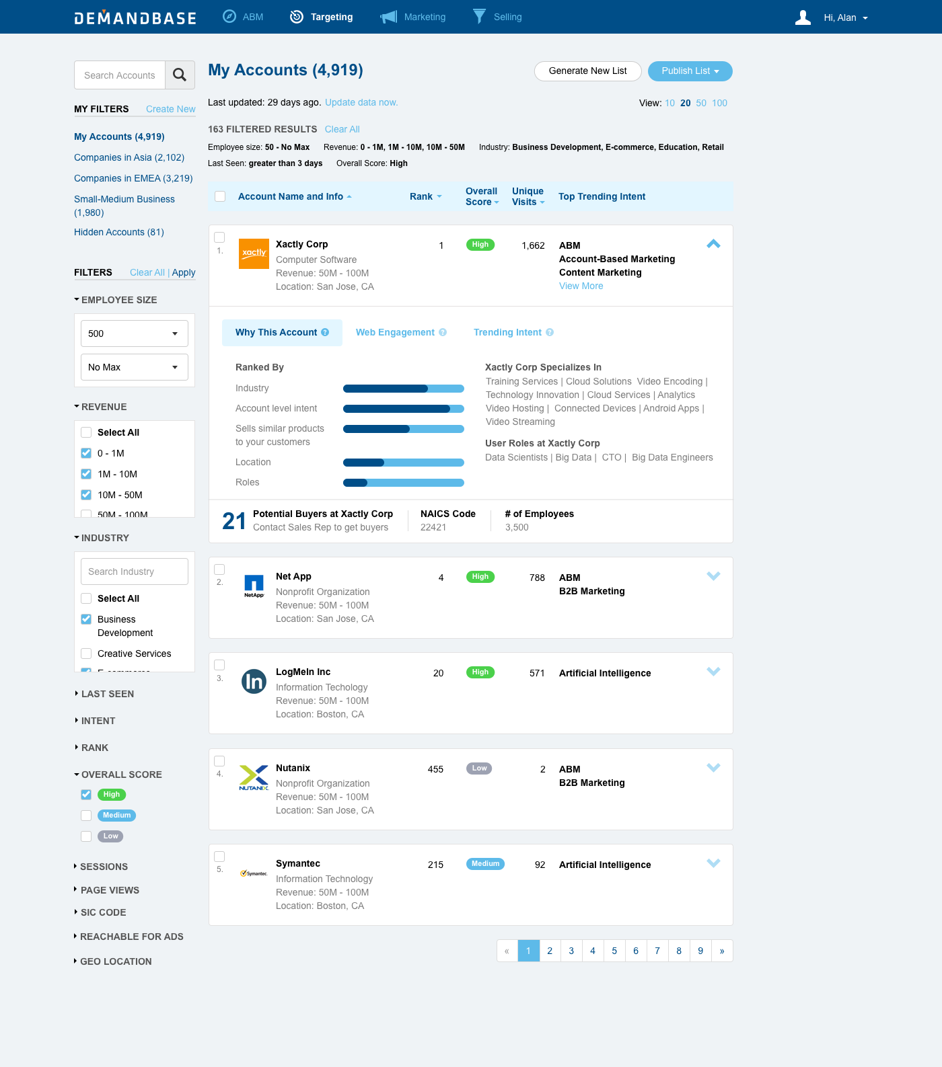Uncheck the 1M - 10M revenue checkbox
The image size is (942, 1067).
pyautogui.click(x=86, y=474)
